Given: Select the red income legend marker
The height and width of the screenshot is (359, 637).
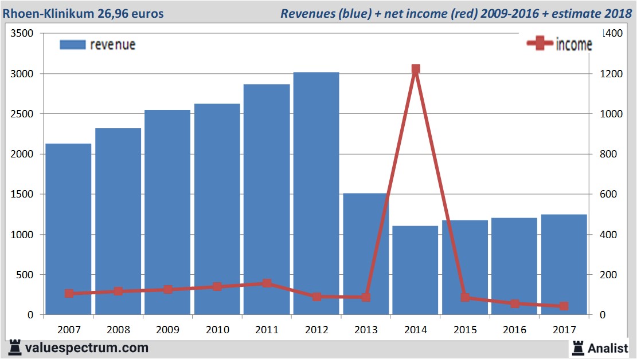Looking at the screenshot, I should [x=540, y=43].
